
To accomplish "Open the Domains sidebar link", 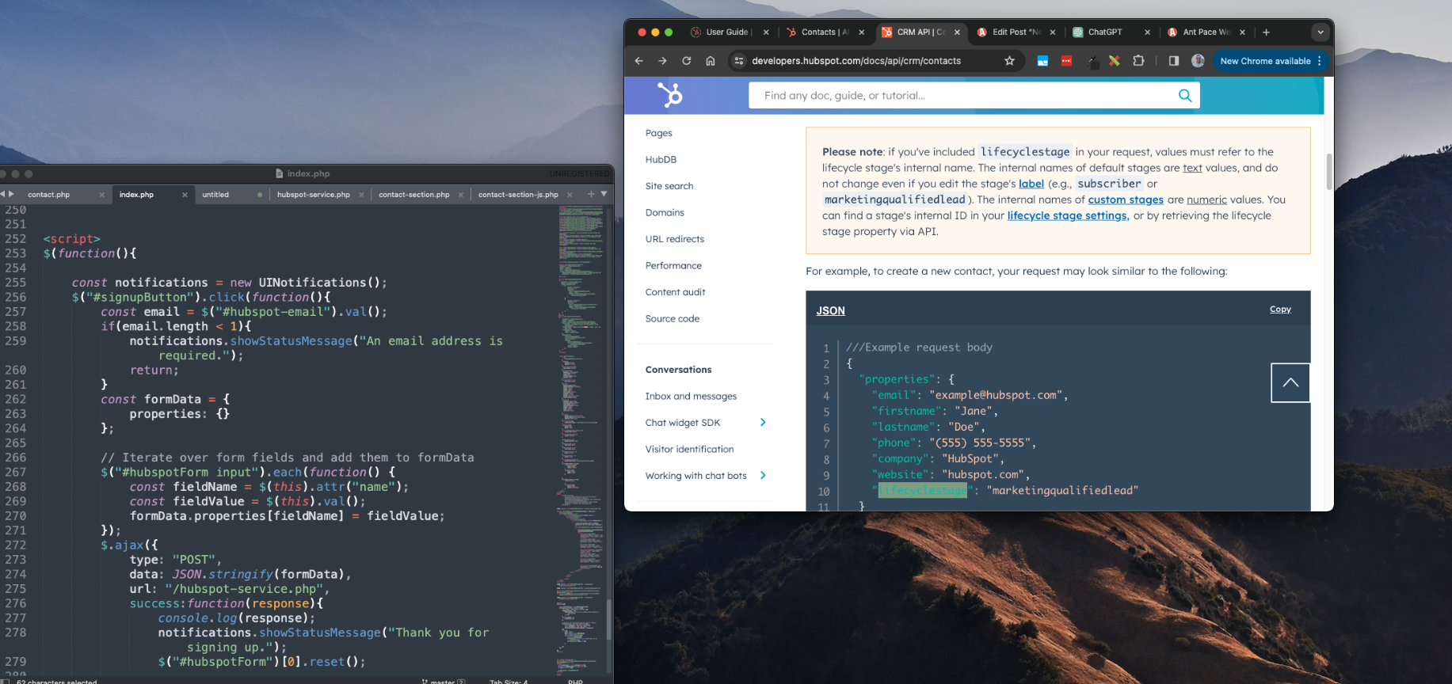I will point(665,212).
